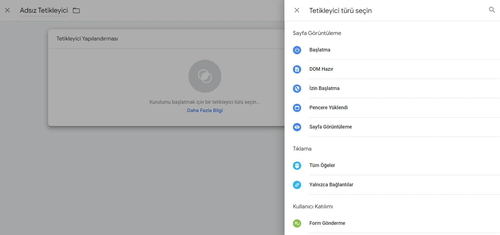Image resolution: width=500 pixels, height=235 pixels.
Task: Close the Adsız Tetikleyici editor
Action: tap(7, 10)
